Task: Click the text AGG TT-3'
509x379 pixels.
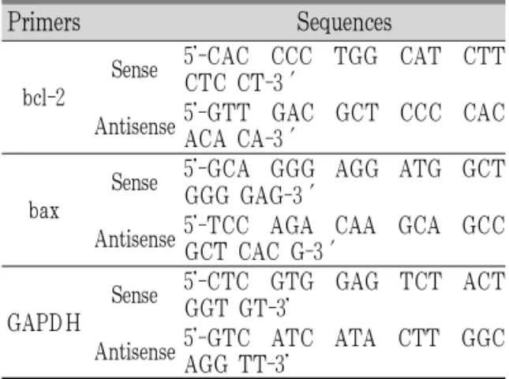Action: click(237, 364)
